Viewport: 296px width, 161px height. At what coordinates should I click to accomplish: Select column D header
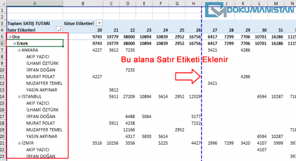pos(128,3)
